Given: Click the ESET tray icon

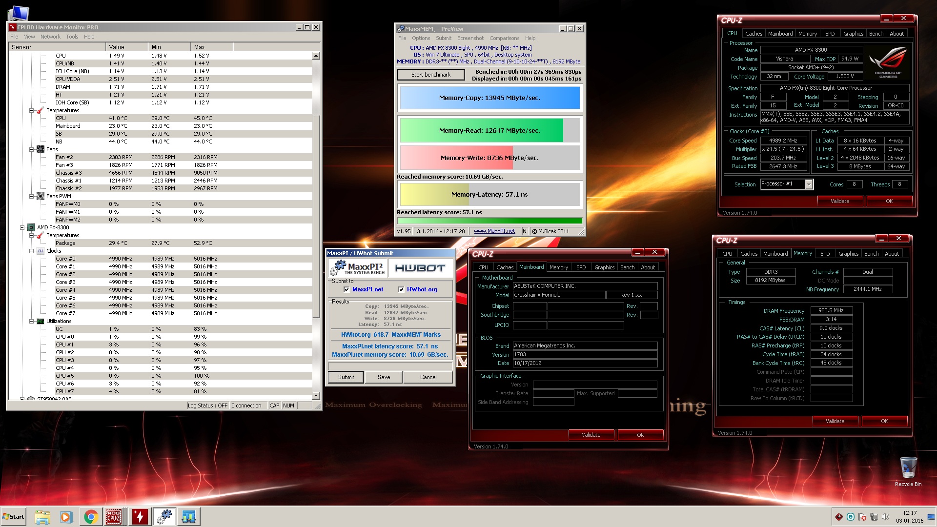Looking at the screenshot, I should 851,517.
